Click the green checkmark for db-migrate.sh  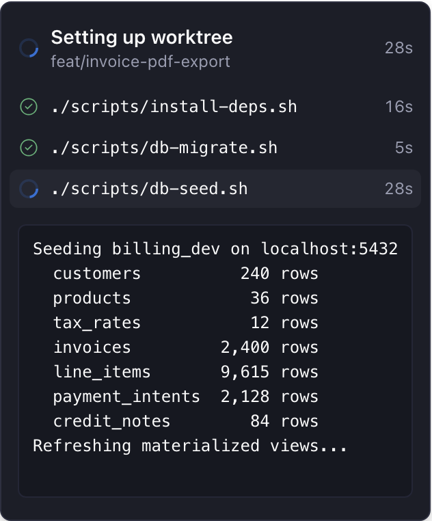tap(29, 148)
